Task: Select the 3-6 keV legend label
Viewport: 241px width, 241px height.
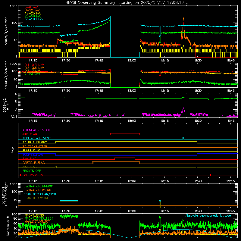Action: coord(31,7)
